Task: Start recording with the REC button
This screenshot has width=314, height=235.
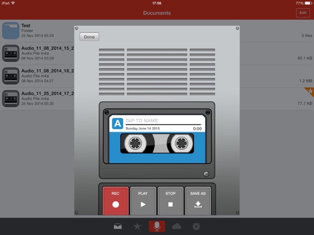Action: point(116,201)
